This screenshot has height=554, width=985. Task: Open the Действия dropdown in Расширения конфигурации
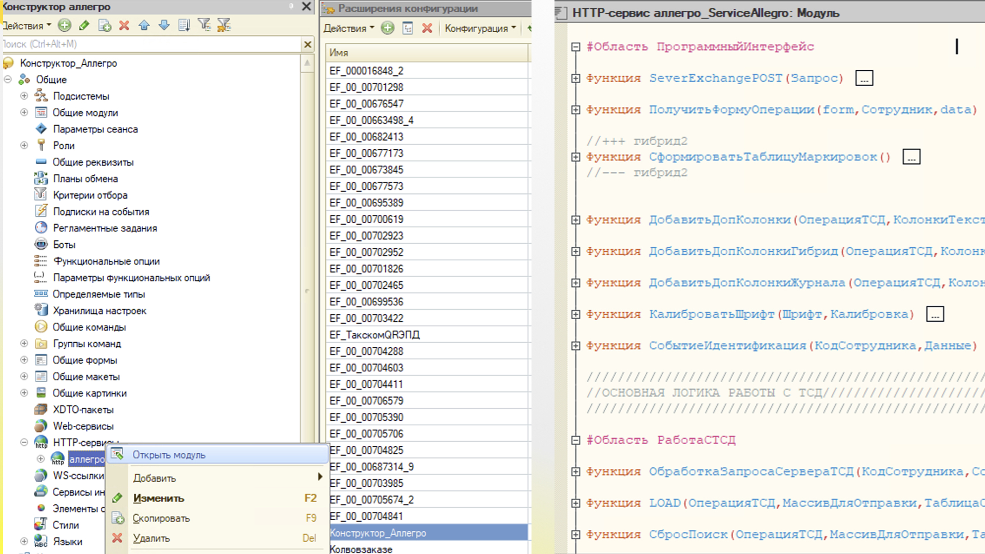pos(349,28)
